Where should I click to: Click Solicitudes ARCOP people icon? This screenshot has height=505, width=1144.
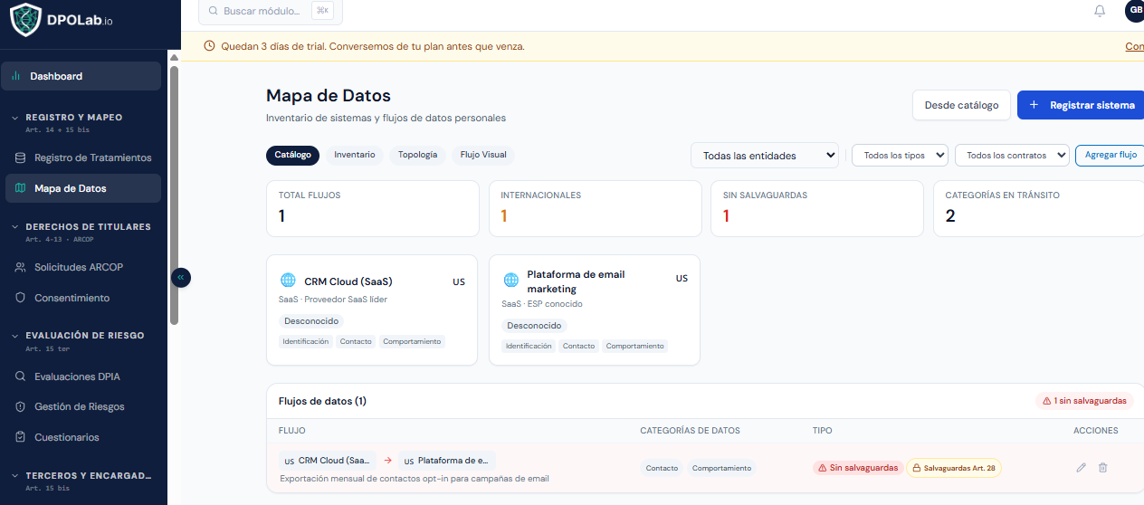point(21,267)
